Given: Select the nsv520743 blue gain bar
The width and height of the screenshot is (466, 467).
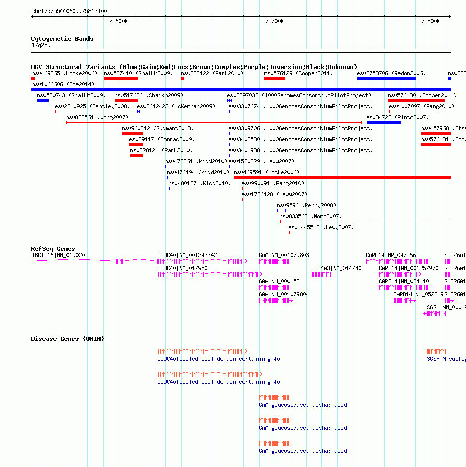Looking at the screenshot, I should 43,101.
